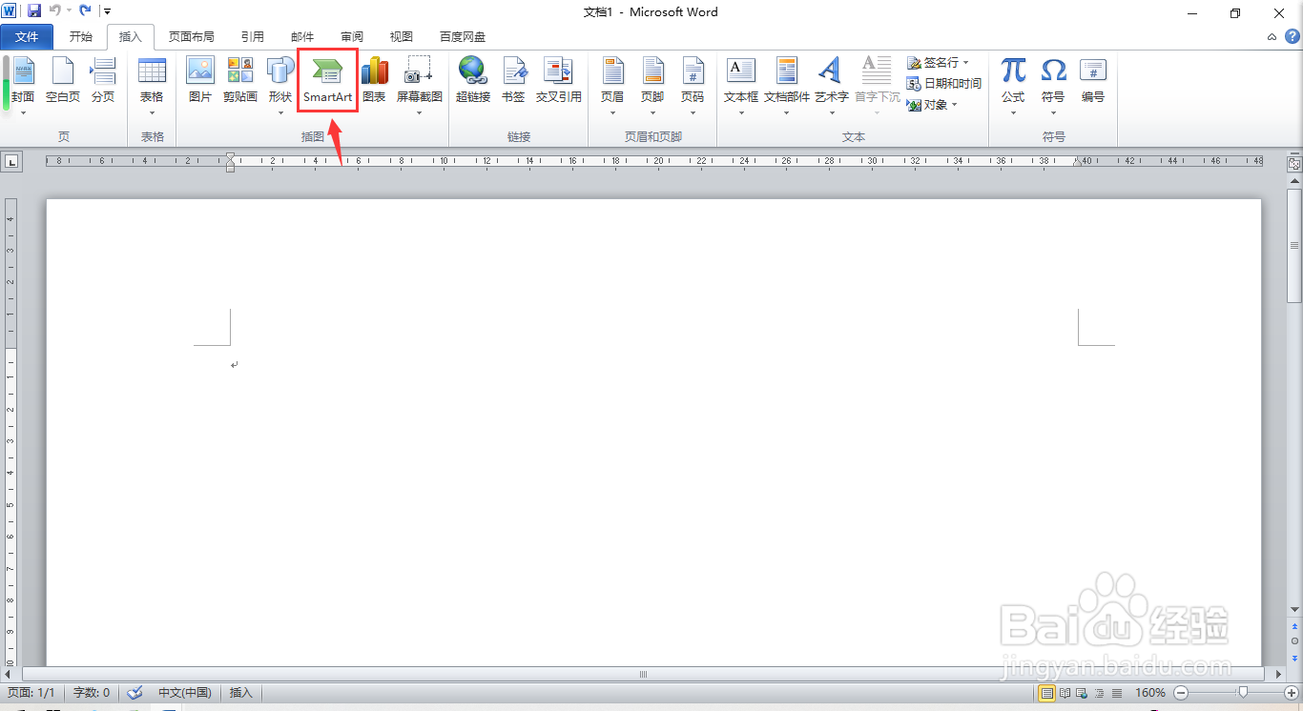Click the horizontal scrollbar thumb

[x=643, y=674]
